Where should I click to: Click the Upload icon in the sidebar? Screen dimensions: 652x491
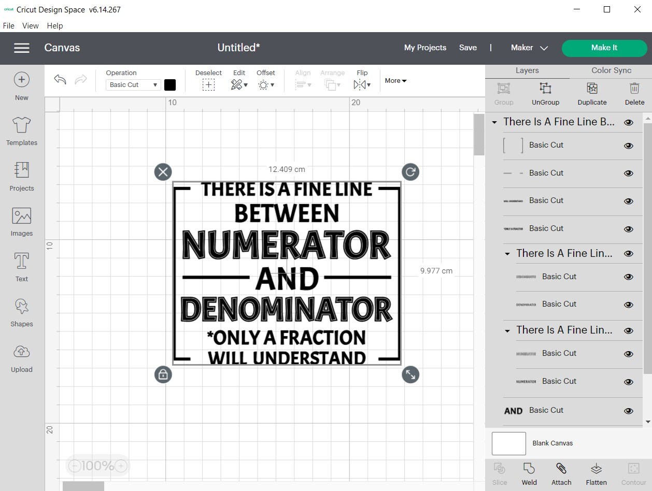pos(21,357)
